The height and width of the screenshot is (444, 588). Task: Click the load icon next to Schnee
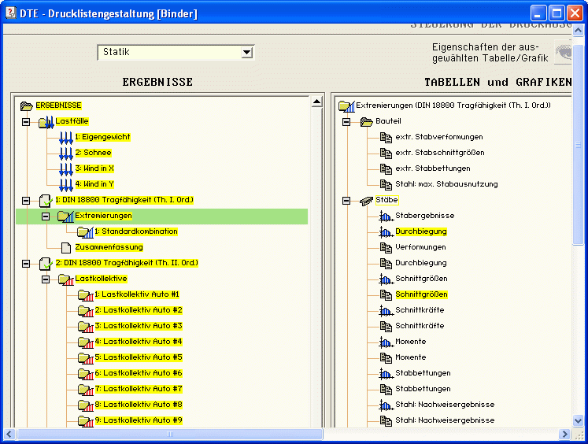point(66,154)
